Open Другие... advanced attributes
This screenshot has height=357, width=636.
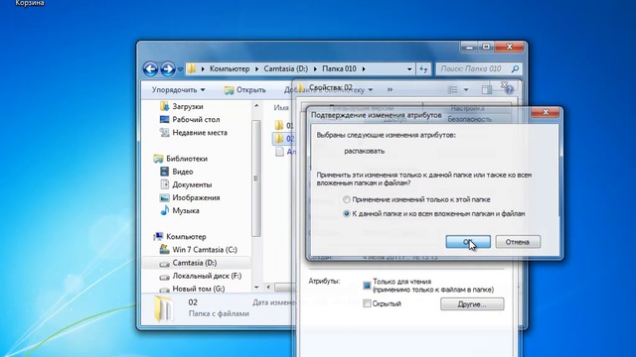coord(472,304)
